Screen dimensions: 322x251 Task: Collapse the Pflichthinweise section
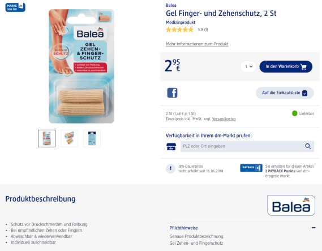tap(314, 228)
